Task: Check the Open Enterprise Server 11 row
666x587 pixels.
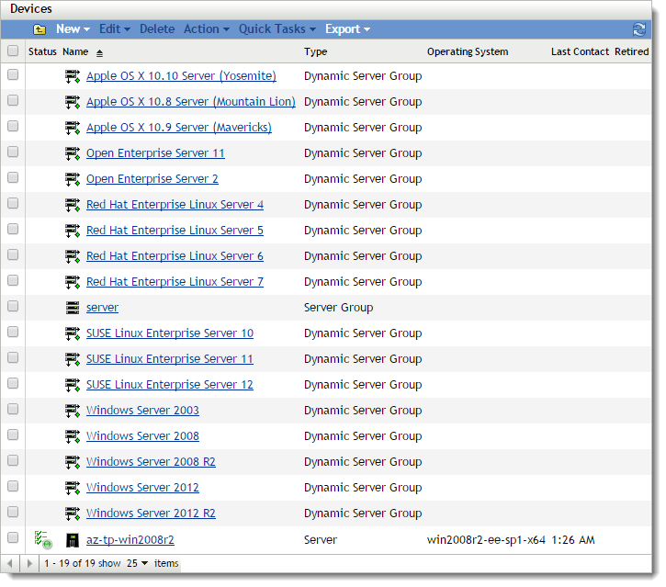Action: (13, 152)
